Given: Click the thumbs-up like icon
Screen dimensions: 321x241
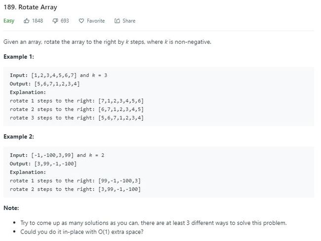Looking at the screenshot, I should (x=26, y=21).
